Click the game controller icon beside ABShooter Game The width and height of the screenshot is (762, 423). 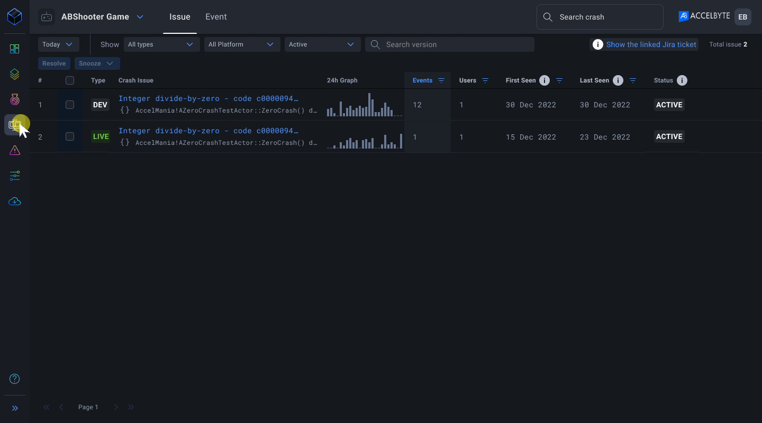(x=47, y=17)
